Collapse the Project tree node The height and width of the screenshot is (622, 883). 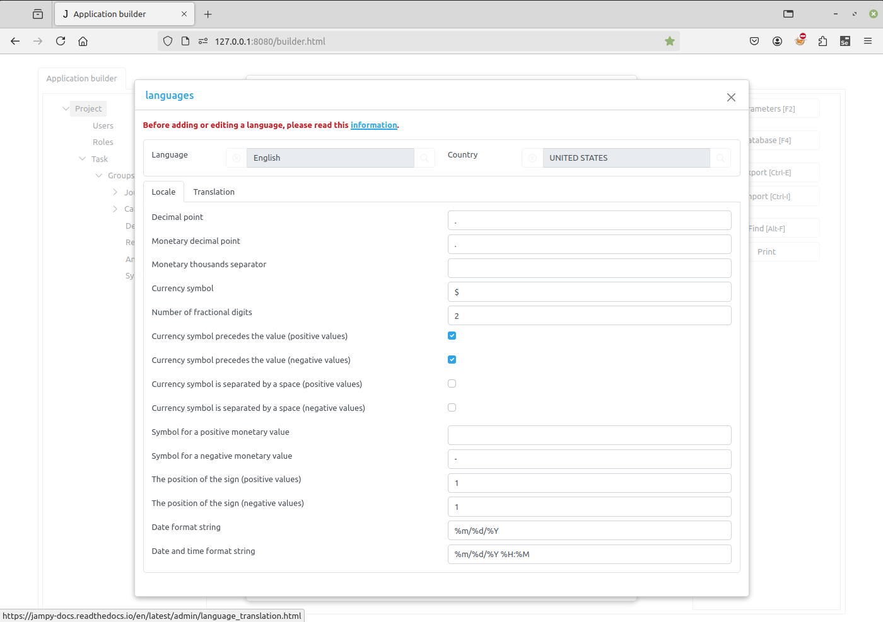(x=66, y=108)
